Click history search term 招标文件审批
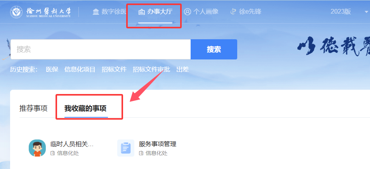The height and width of the screenshot is (169, 370). pos(151,70)
